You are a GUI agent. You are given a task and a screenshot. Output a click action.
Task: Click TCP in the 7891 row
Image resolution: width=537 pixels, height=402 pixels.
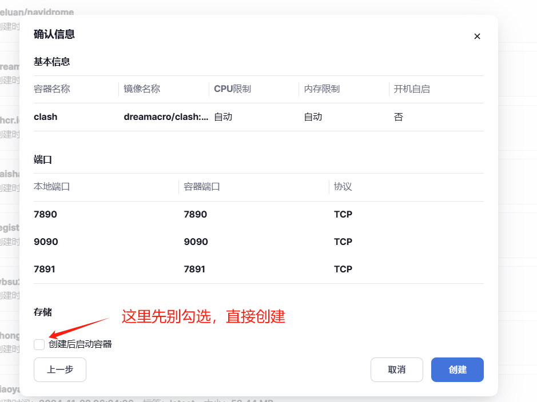pos(343,269)
